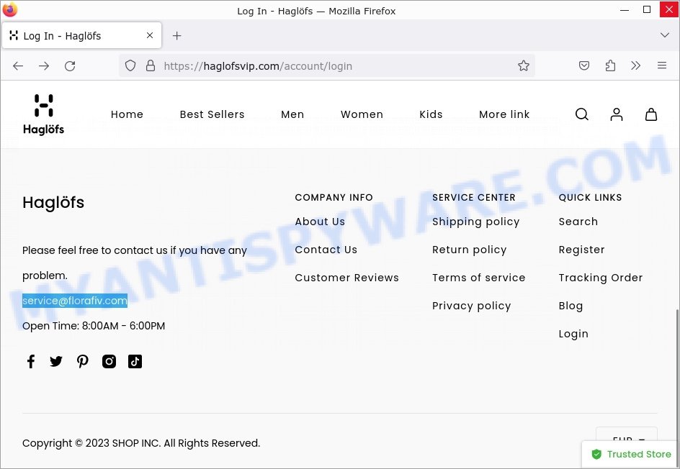Viewport: 680px width, 469px height.
Task: Open a new tab with plus button
Action: 176,35
